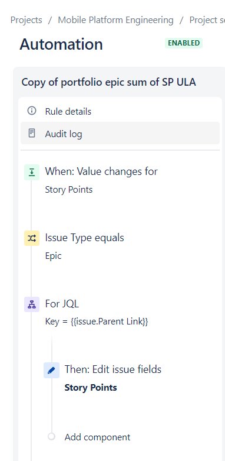Open the Audit log entry
Image resolution: width=225 pixels, height=461 pixels.
pos(120,134)
